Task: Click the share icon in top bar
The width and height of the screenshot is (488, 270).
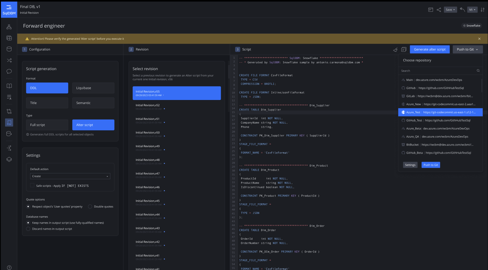Action: tap(439, 10)
